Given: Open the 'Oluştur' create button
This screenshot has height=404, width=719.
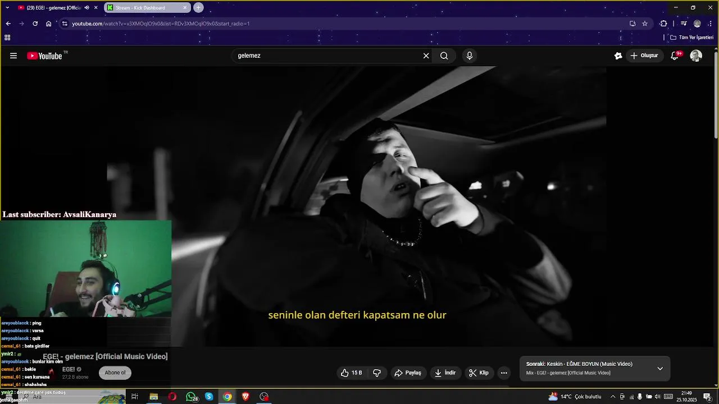Looking at the screenshot, I should 644,56.
